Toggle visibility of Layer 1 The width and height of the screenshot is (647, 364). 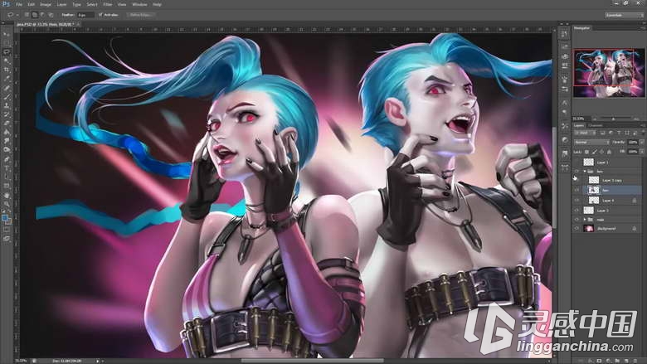pos(576,162)
